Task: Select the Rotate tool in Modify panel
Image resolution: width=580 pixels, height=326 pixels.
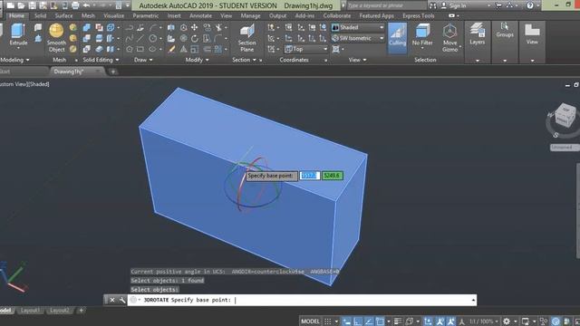Action: (195, 38)
